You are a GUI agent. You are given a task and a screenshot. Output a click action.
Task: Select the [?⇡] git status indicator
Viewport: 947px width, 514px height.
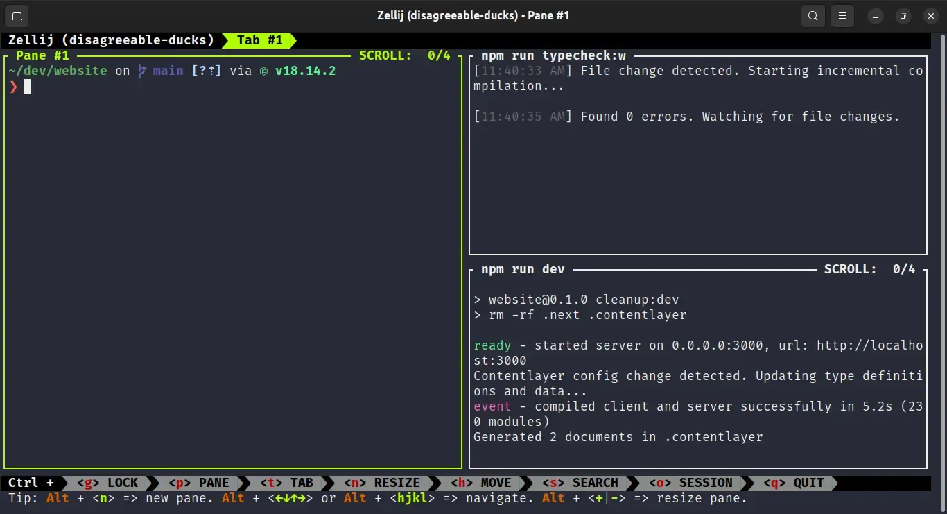click(x=206, y=70)
